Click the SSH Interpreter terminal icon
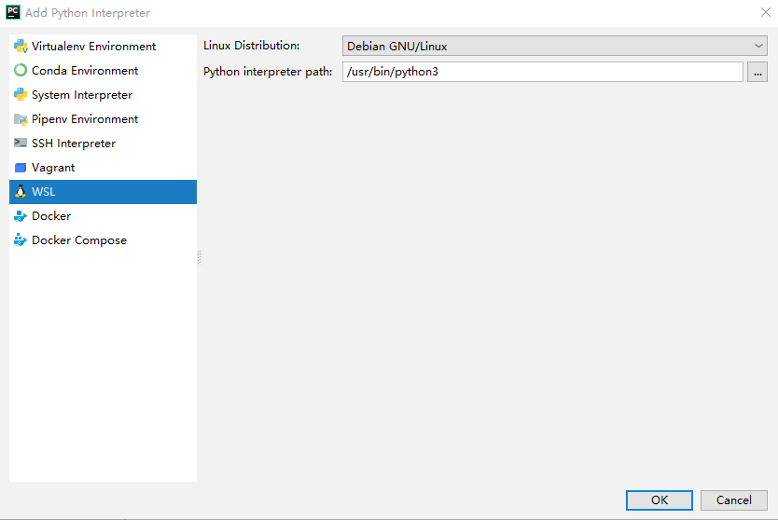Viewport: 778px width, 520px height. pos(21,143)
